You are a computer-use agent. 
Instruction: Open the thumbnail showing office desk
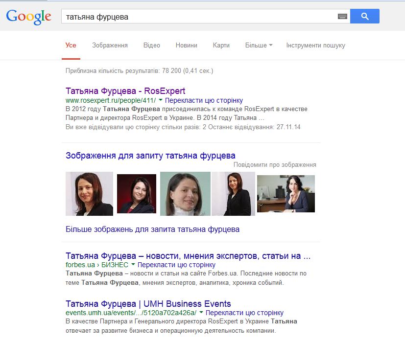[x=286, y=194]
